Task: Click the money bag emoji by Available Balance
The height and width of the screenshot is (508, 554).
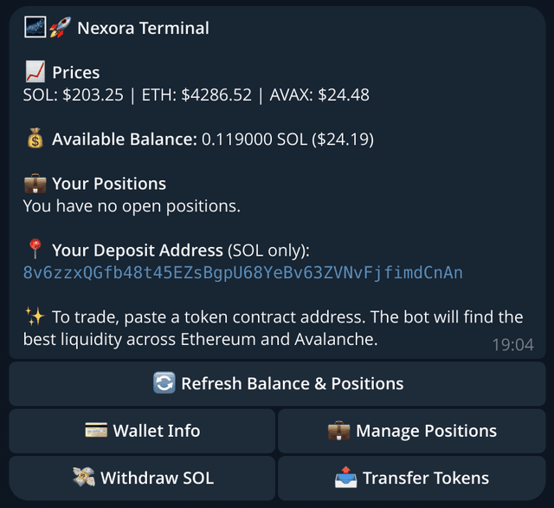Action: [35, 139]
